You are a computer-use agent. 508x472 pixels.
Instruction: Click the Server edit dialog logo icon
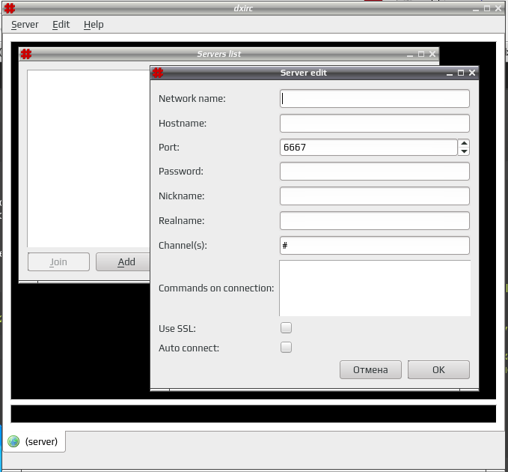click(x=158, y=73)
